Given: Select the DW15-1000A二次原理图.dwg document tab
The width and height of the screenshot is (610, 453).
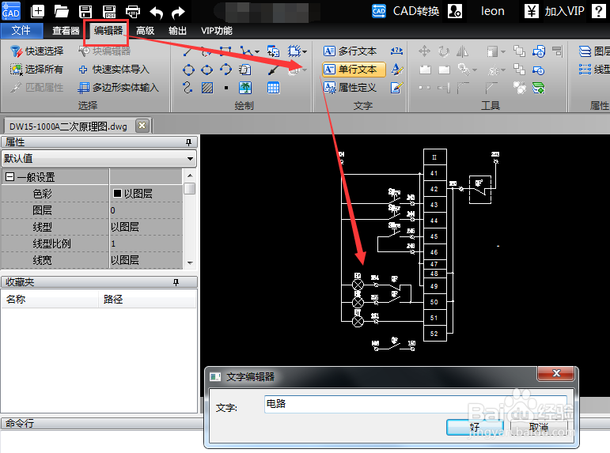Looking at the screenshot, I should pyautogui.click(x=69, y=126).
